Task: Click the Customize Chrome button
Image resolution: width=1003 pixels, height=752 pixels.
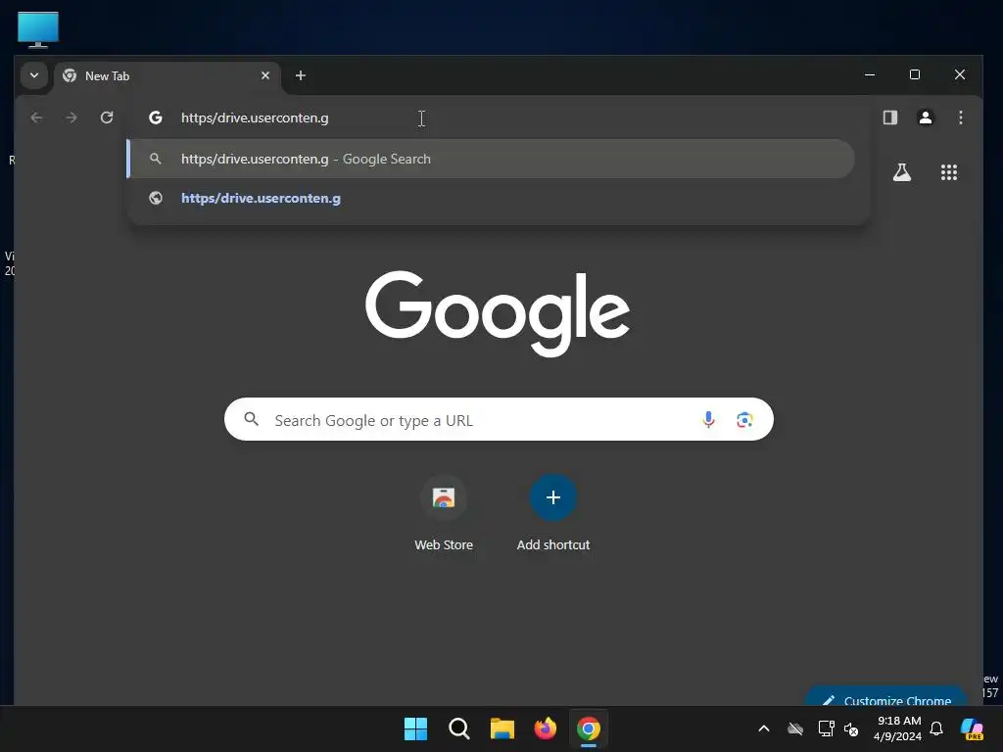Action: pyautogui.click(x=885, y=698)
